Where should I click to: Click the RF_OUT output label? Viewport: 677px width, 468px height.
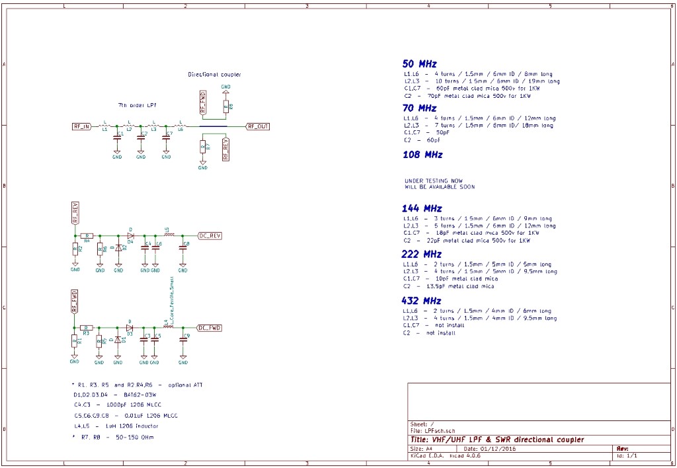click(x=258, y=126)
